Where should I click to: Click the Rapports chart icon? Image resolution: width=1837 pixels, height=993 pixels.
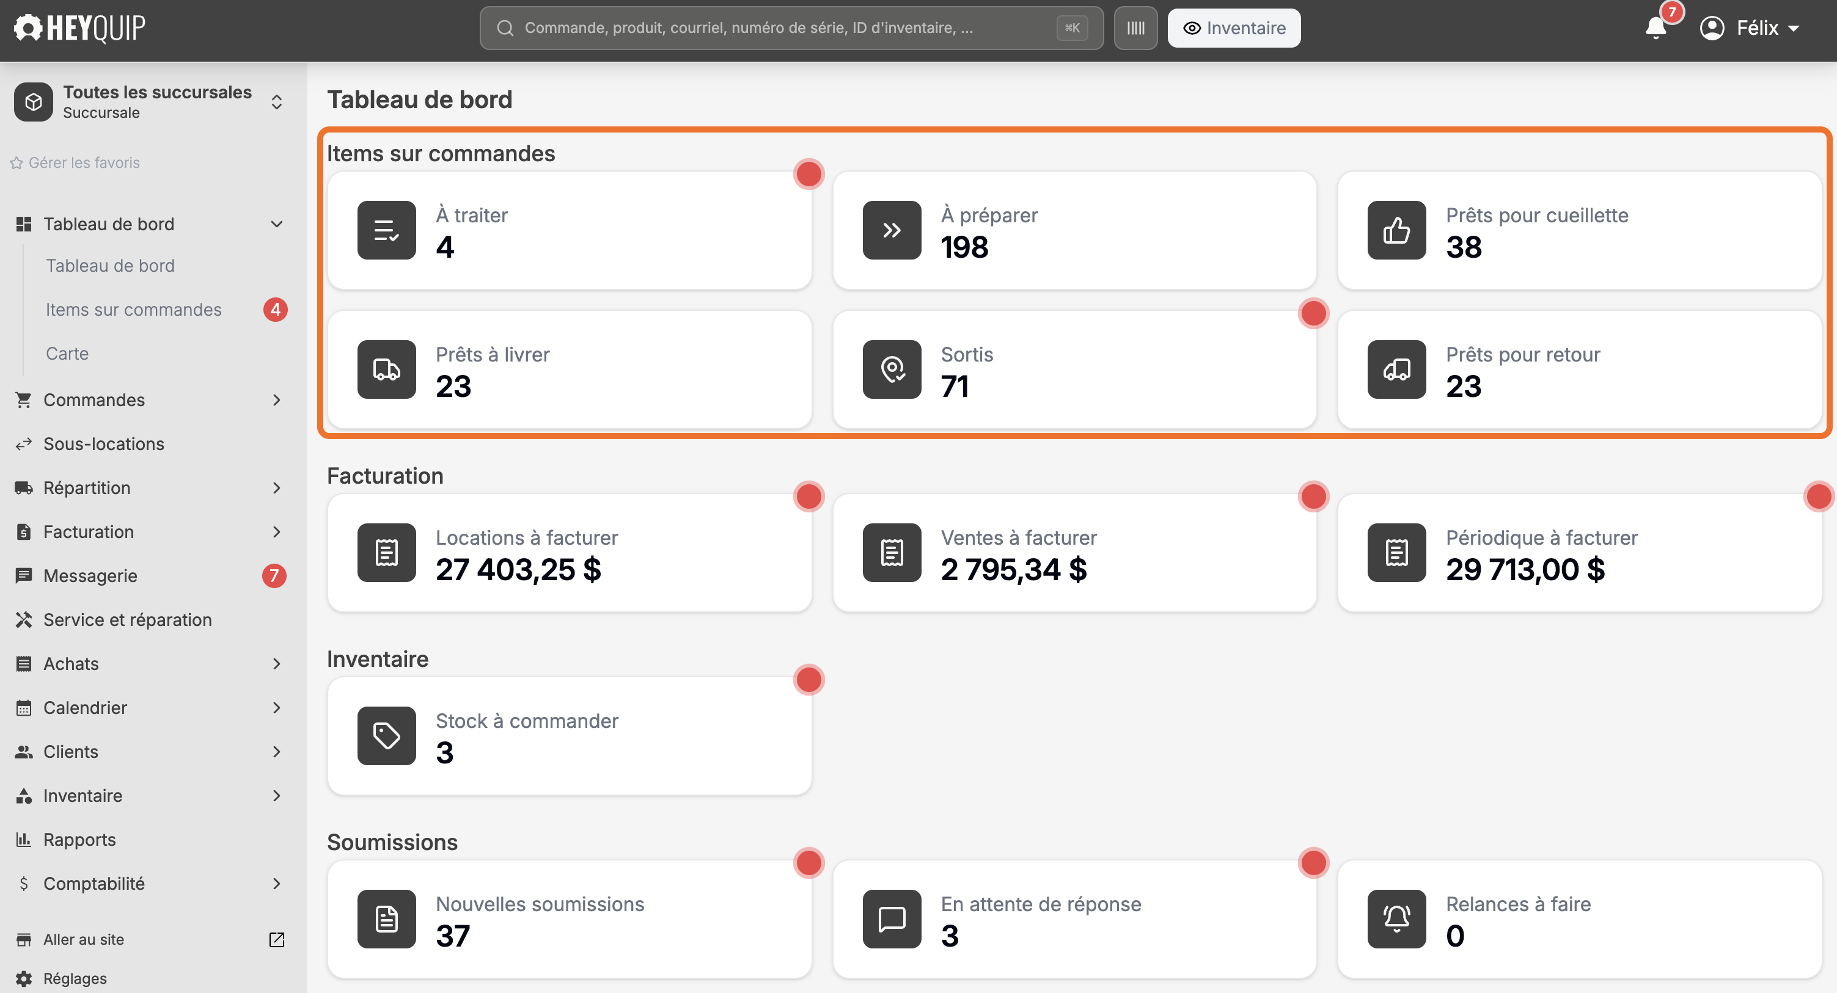[x=24, y=839]
